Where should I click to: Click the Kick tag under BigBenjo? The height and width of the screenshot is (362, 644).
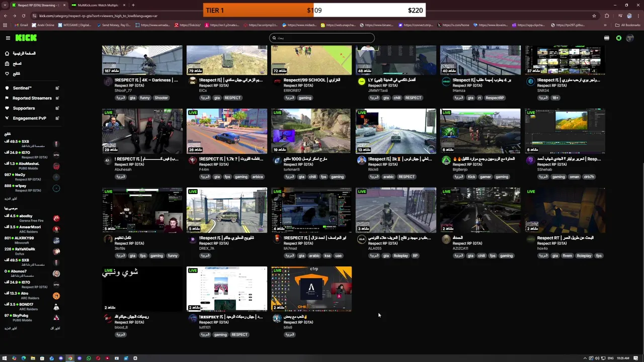click(x=471, y=177)
